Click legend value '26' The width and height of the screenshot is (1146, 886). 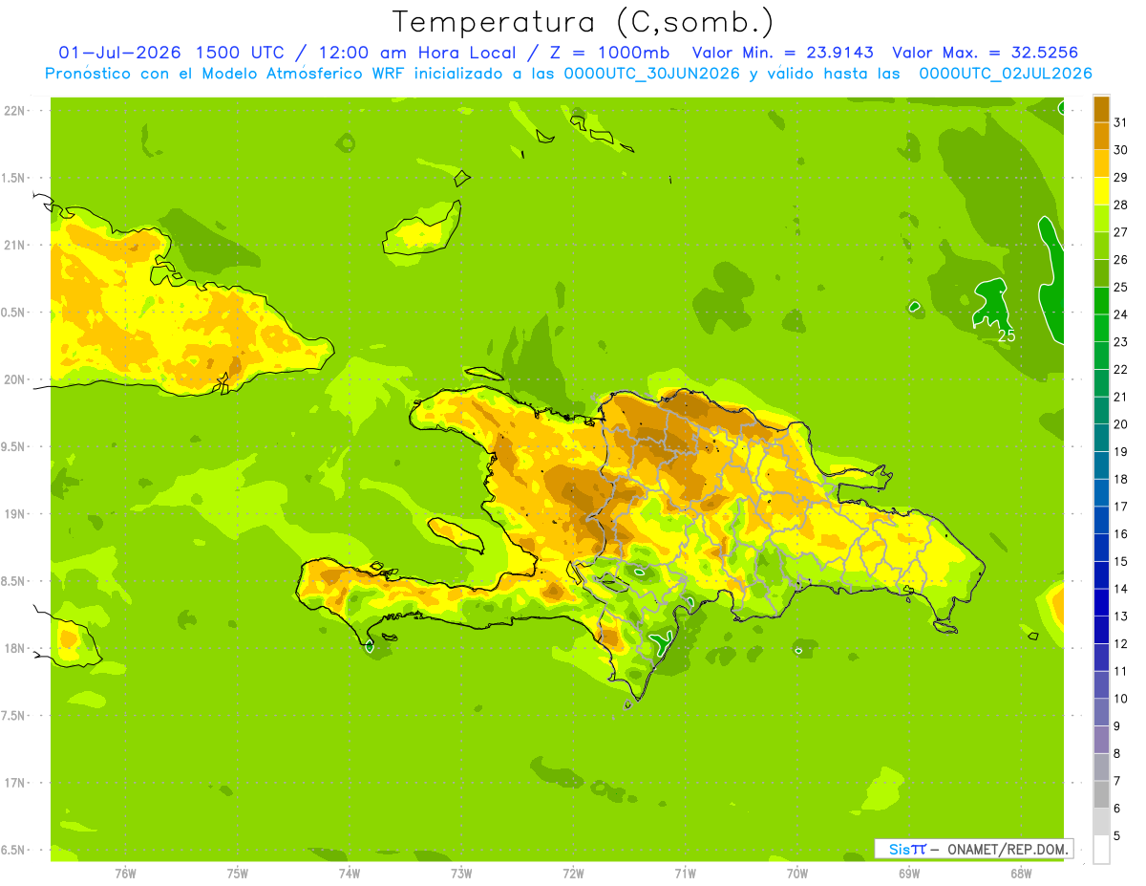click(x=1120, y=260)
